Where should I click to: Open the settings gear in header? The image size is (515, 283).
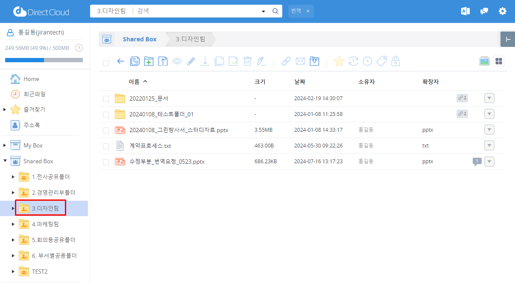(x=503, y=12)
